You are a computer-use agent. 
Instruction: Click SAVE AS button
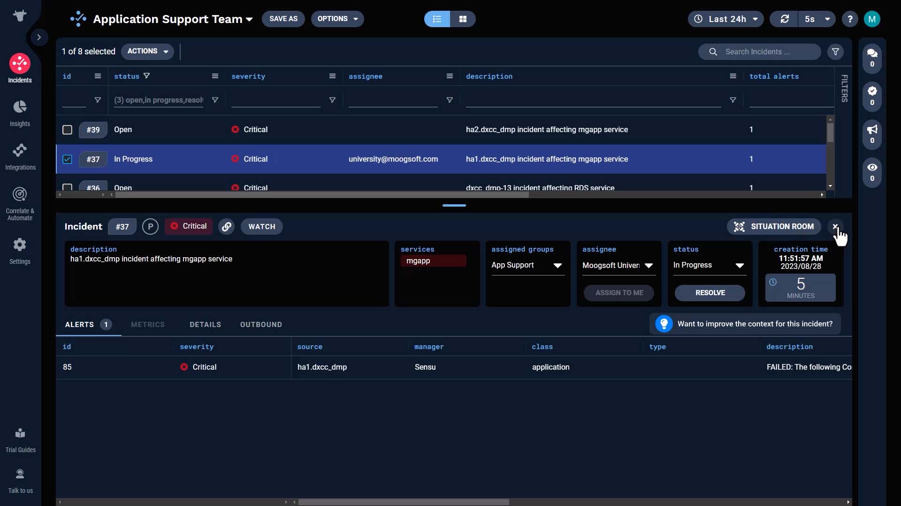tap(283, 19)
